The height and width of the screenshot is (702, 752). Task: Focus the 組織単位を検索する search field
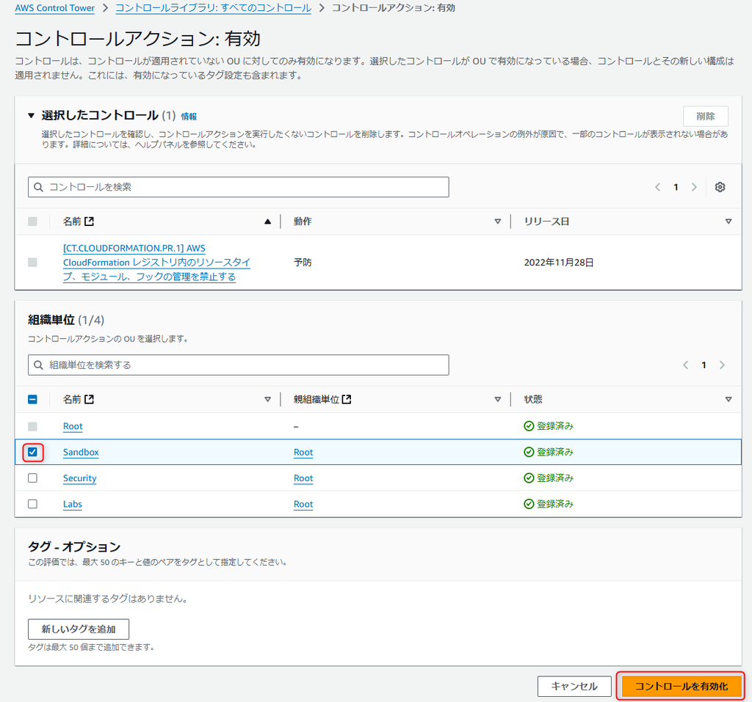tap(239, 365)
